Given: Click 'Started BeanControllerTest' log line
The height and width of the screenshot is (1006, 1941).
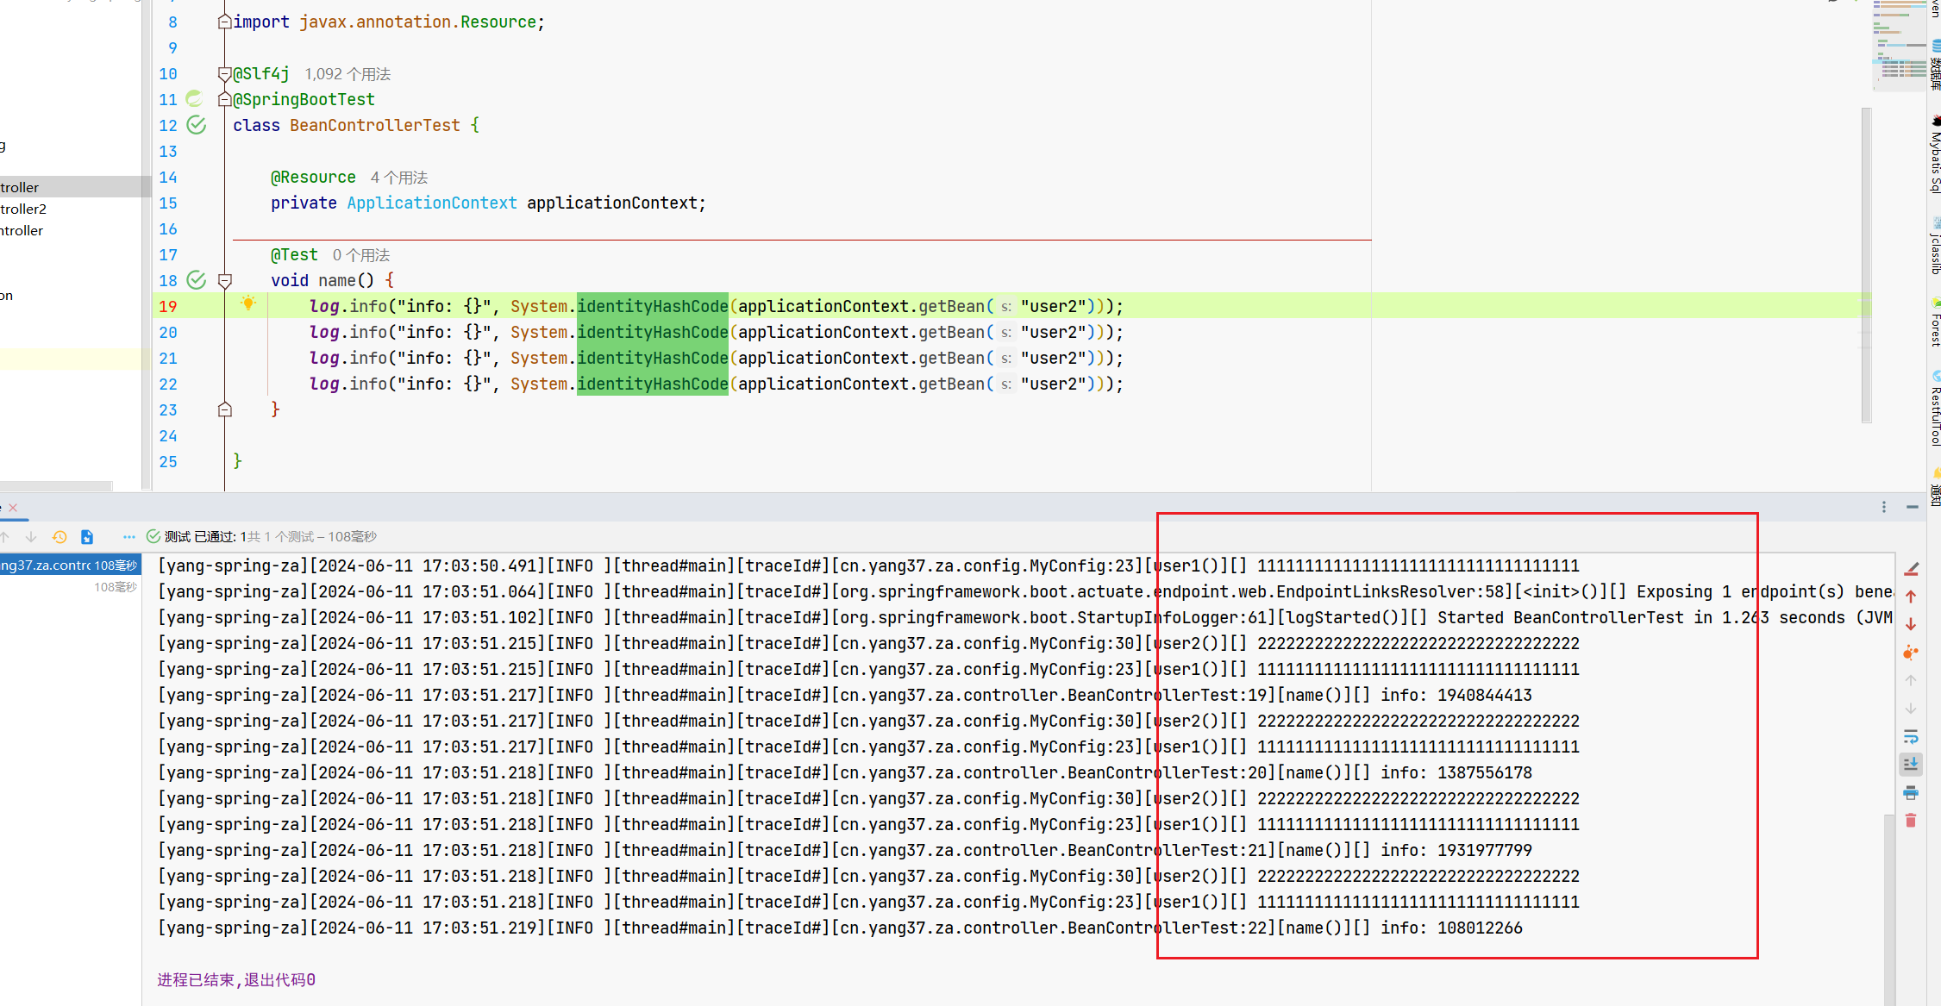Looking at the screenshot, I should (x=1024, y=617).
